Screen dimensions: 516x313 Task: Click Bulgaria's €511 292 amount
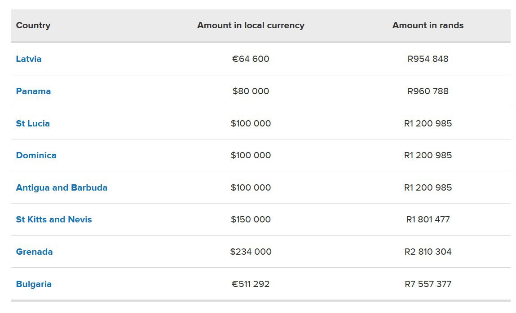tap(251, 284)
